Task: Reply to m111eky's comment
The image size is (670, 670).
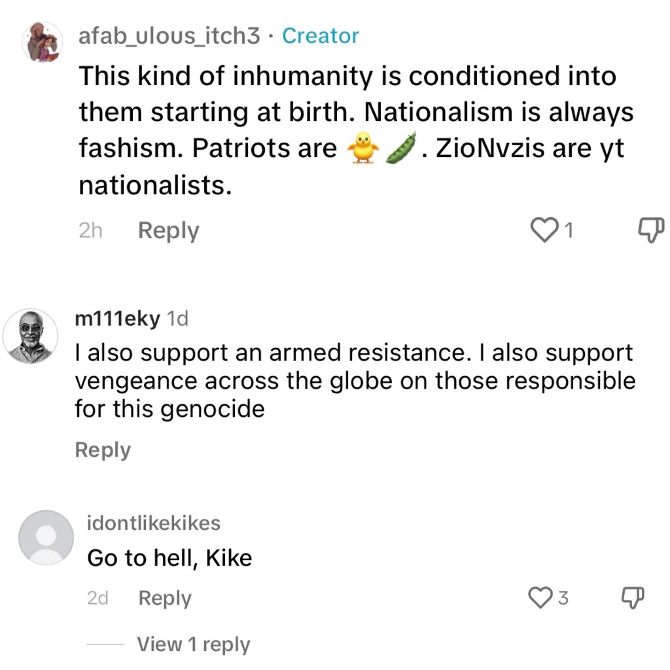Action: click(103, 450)
